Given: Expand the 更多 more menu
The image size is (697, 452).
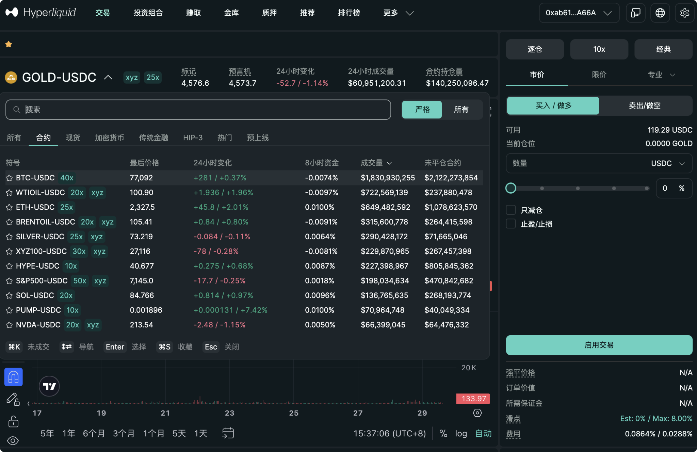Looking at the screenshot, I should click(x=398, y=13).
